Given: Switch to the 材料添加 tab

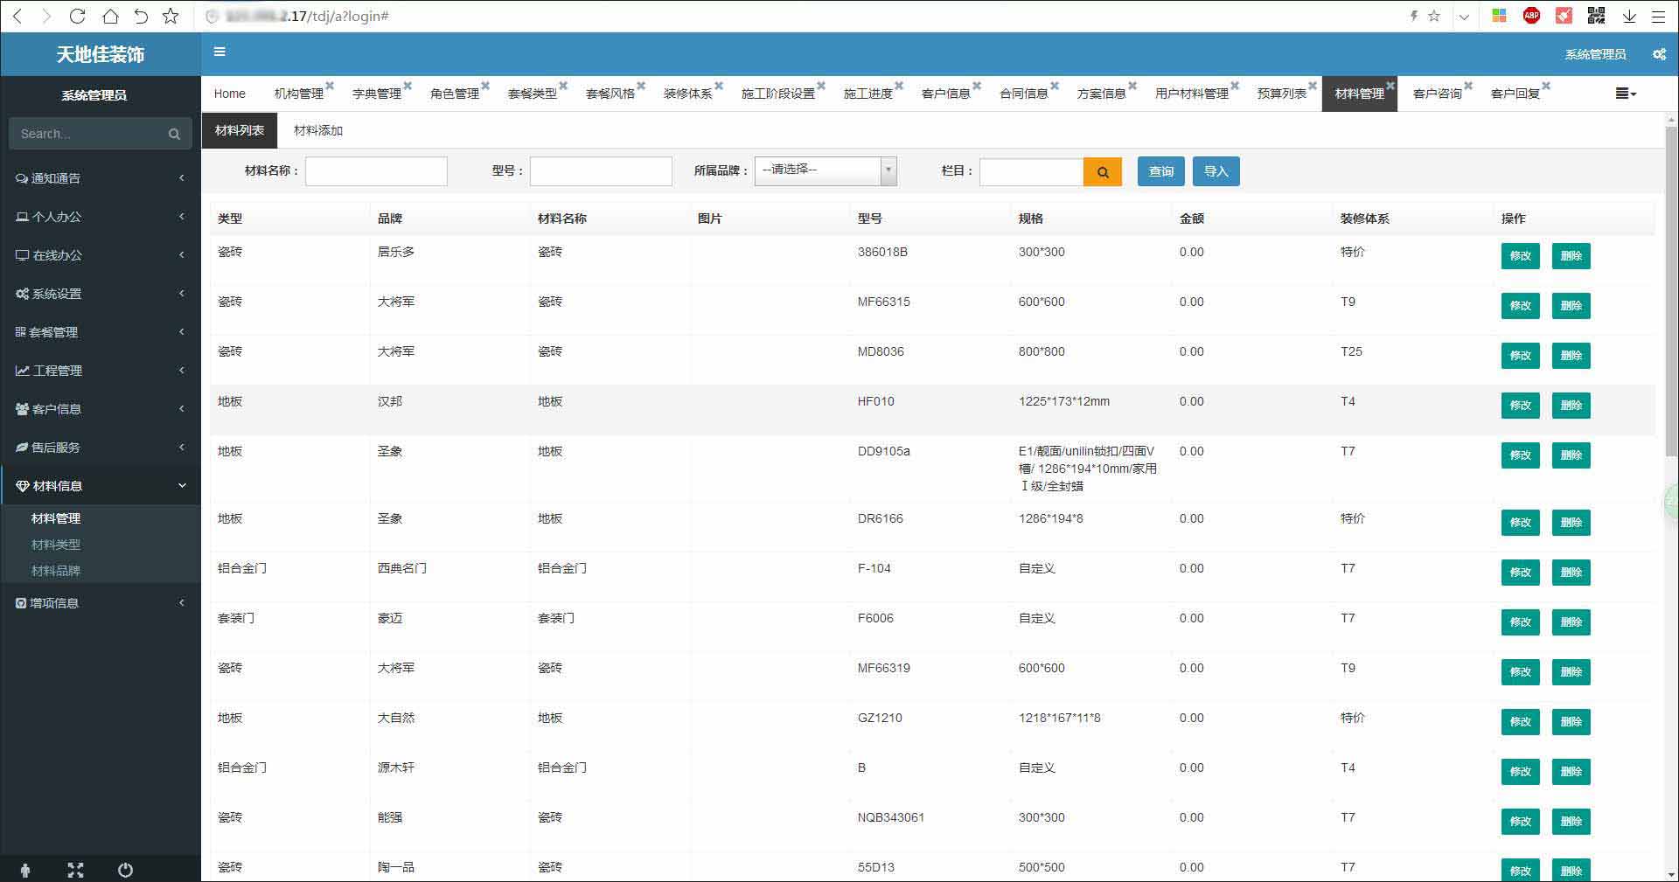Looking at the screenshot, I should pos(318,131).
